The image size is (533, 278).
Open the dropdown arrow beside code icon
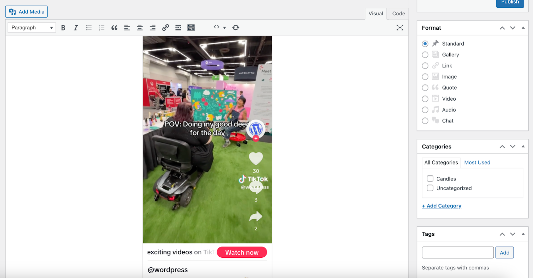pyautogui.click(x=225, y=28)
